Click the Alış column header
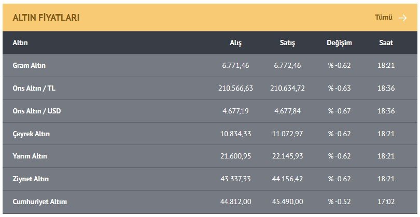This screenshot has height=217, width=420. tap(236, 42)
